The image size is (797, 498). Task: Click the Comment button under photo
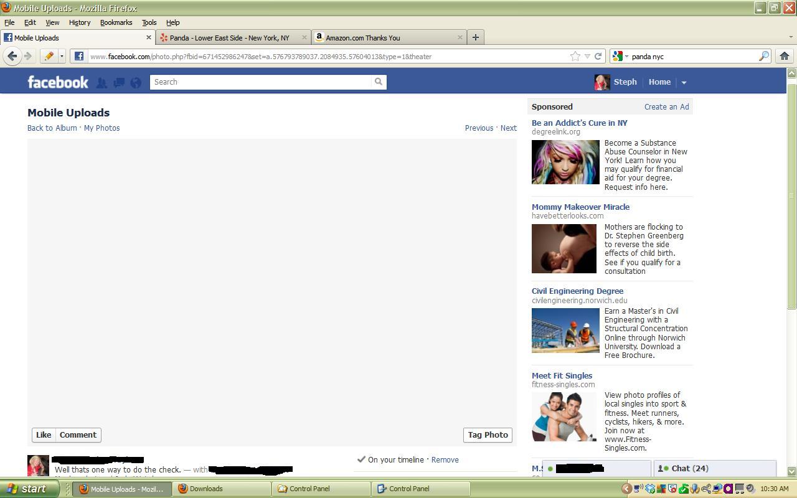coord(78,435)
